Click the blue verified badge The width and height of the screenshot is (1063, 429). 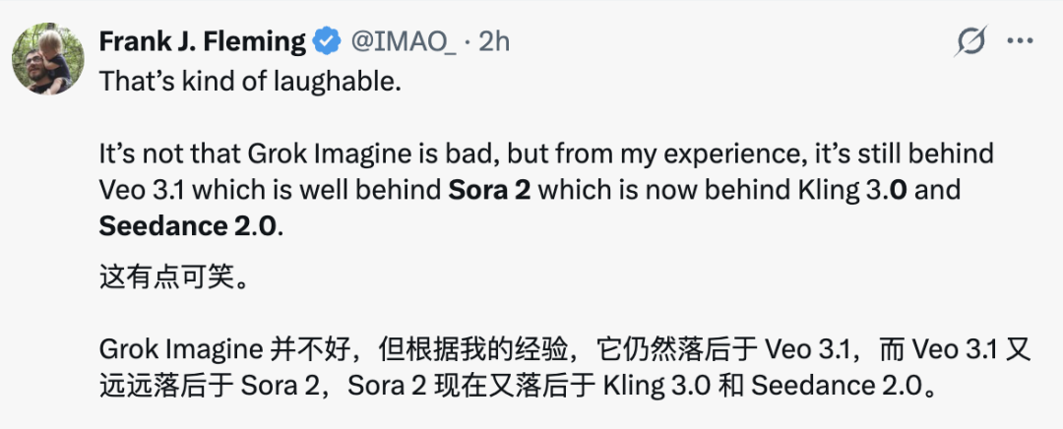(x=327, y=42)
